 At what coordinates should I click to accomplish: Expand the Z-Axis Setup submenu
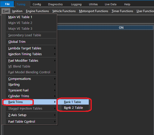point(17,115)
